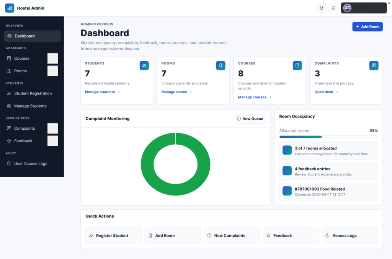The width and height of the screenshot is (392, 259).
Task: Click the Add Room quick action
Action: 173,236
